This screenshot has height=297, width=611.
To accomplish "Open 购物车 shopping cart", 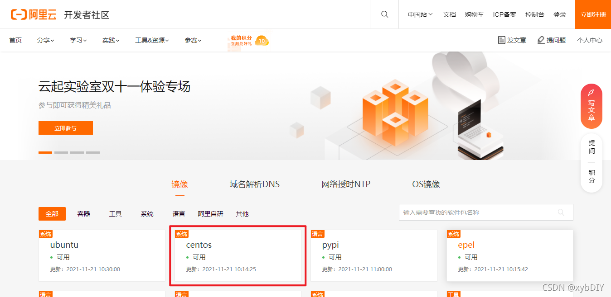I will tap(474, 14).
